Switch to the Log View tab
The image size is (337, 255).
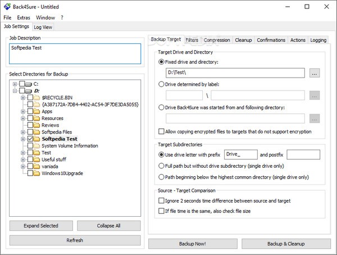click(x=43, y=26)
